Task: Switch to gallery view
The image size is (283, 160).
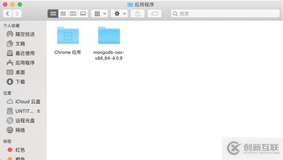Action: [83, 14]
